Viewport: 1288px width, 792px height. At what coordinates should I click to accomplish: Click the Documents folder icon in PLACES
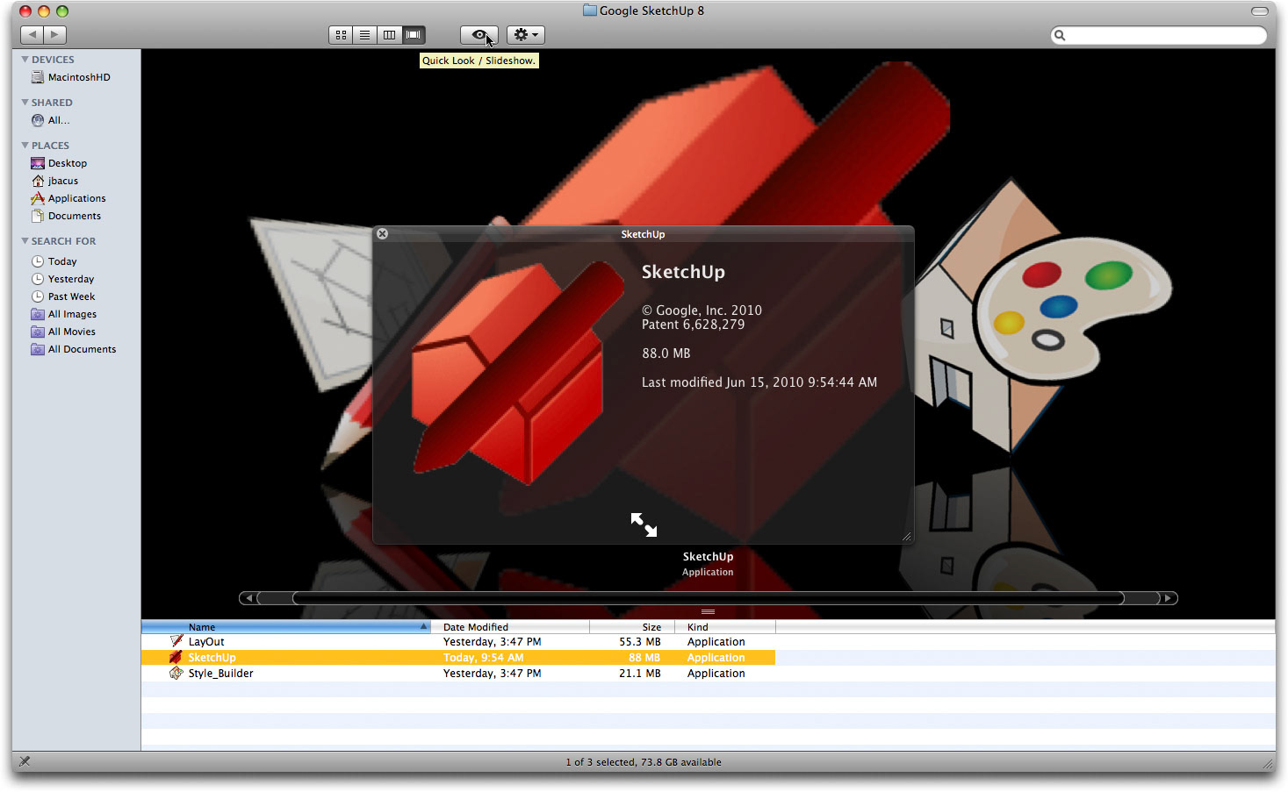coord(38,216)
